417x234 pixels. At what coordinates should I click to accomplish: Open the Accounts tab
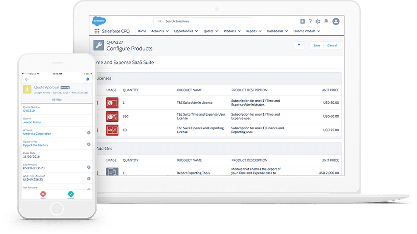tap(157, 31)
